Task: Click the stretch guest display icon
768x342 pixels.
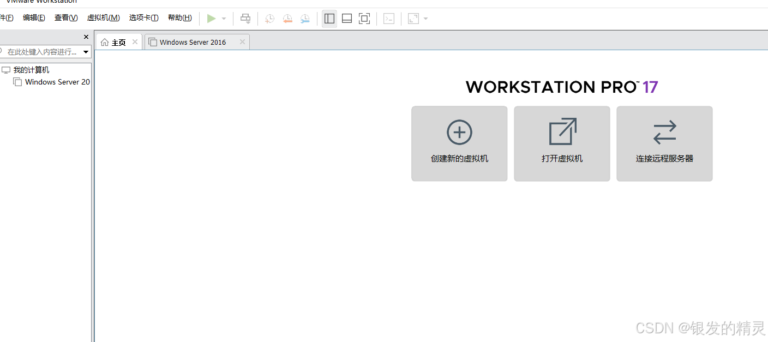Action: click(x=413, y=19)
